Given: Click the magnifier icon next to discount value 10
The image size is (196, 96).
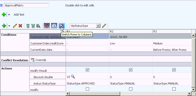Looking at the screenshot, I should pyautogui.click(x=73, y=76).
